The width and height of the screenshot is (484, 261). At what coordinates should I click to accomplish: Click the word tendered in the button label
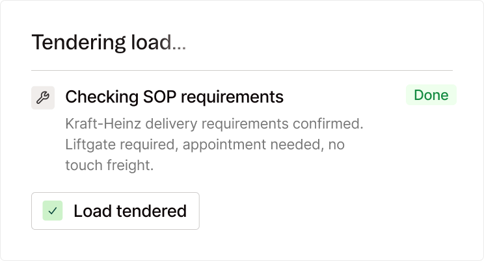[152, 211]
